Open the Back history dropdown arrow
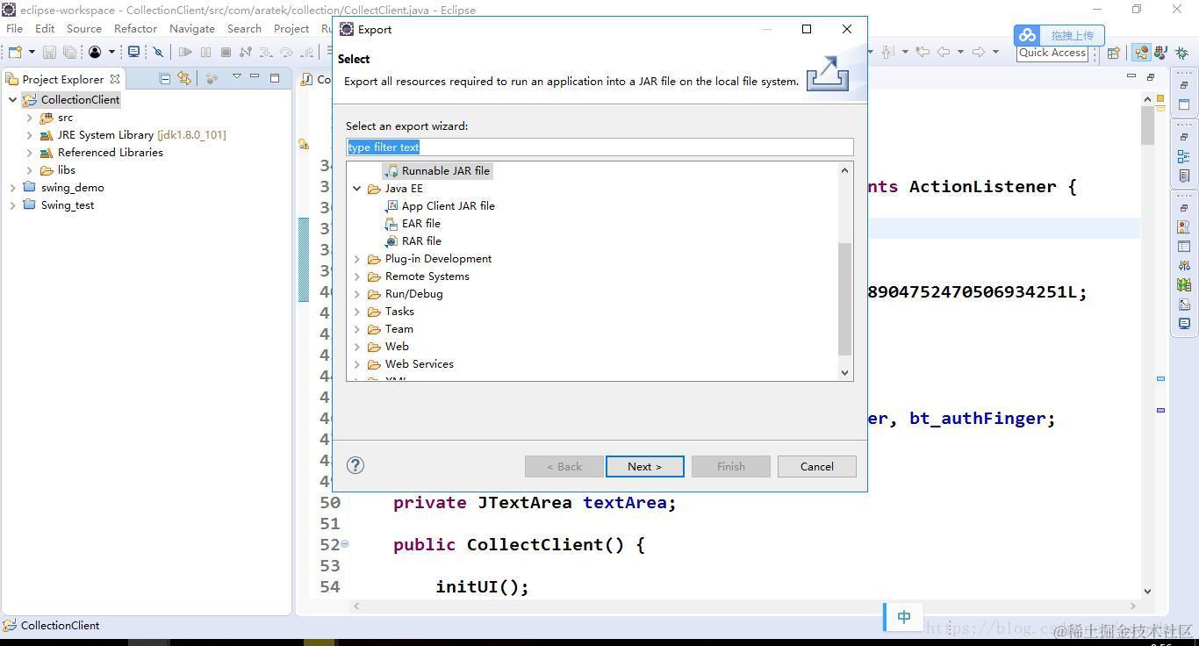The image size is (1199, 646). tap(960, 52)
